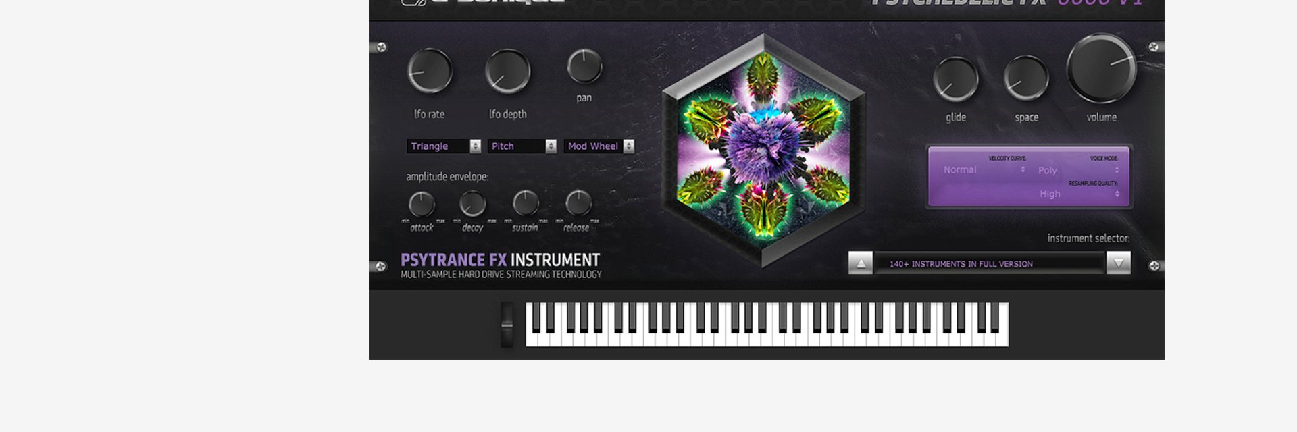Adjust the lfo depth knob
This screenshot has width=1297, height=432.
508,71
